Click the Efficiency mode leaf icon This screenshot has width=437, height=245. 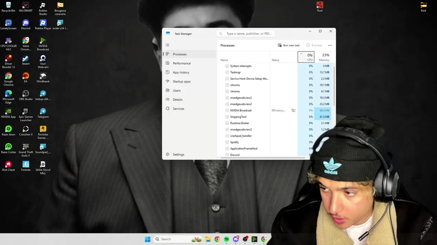(293, 111)
